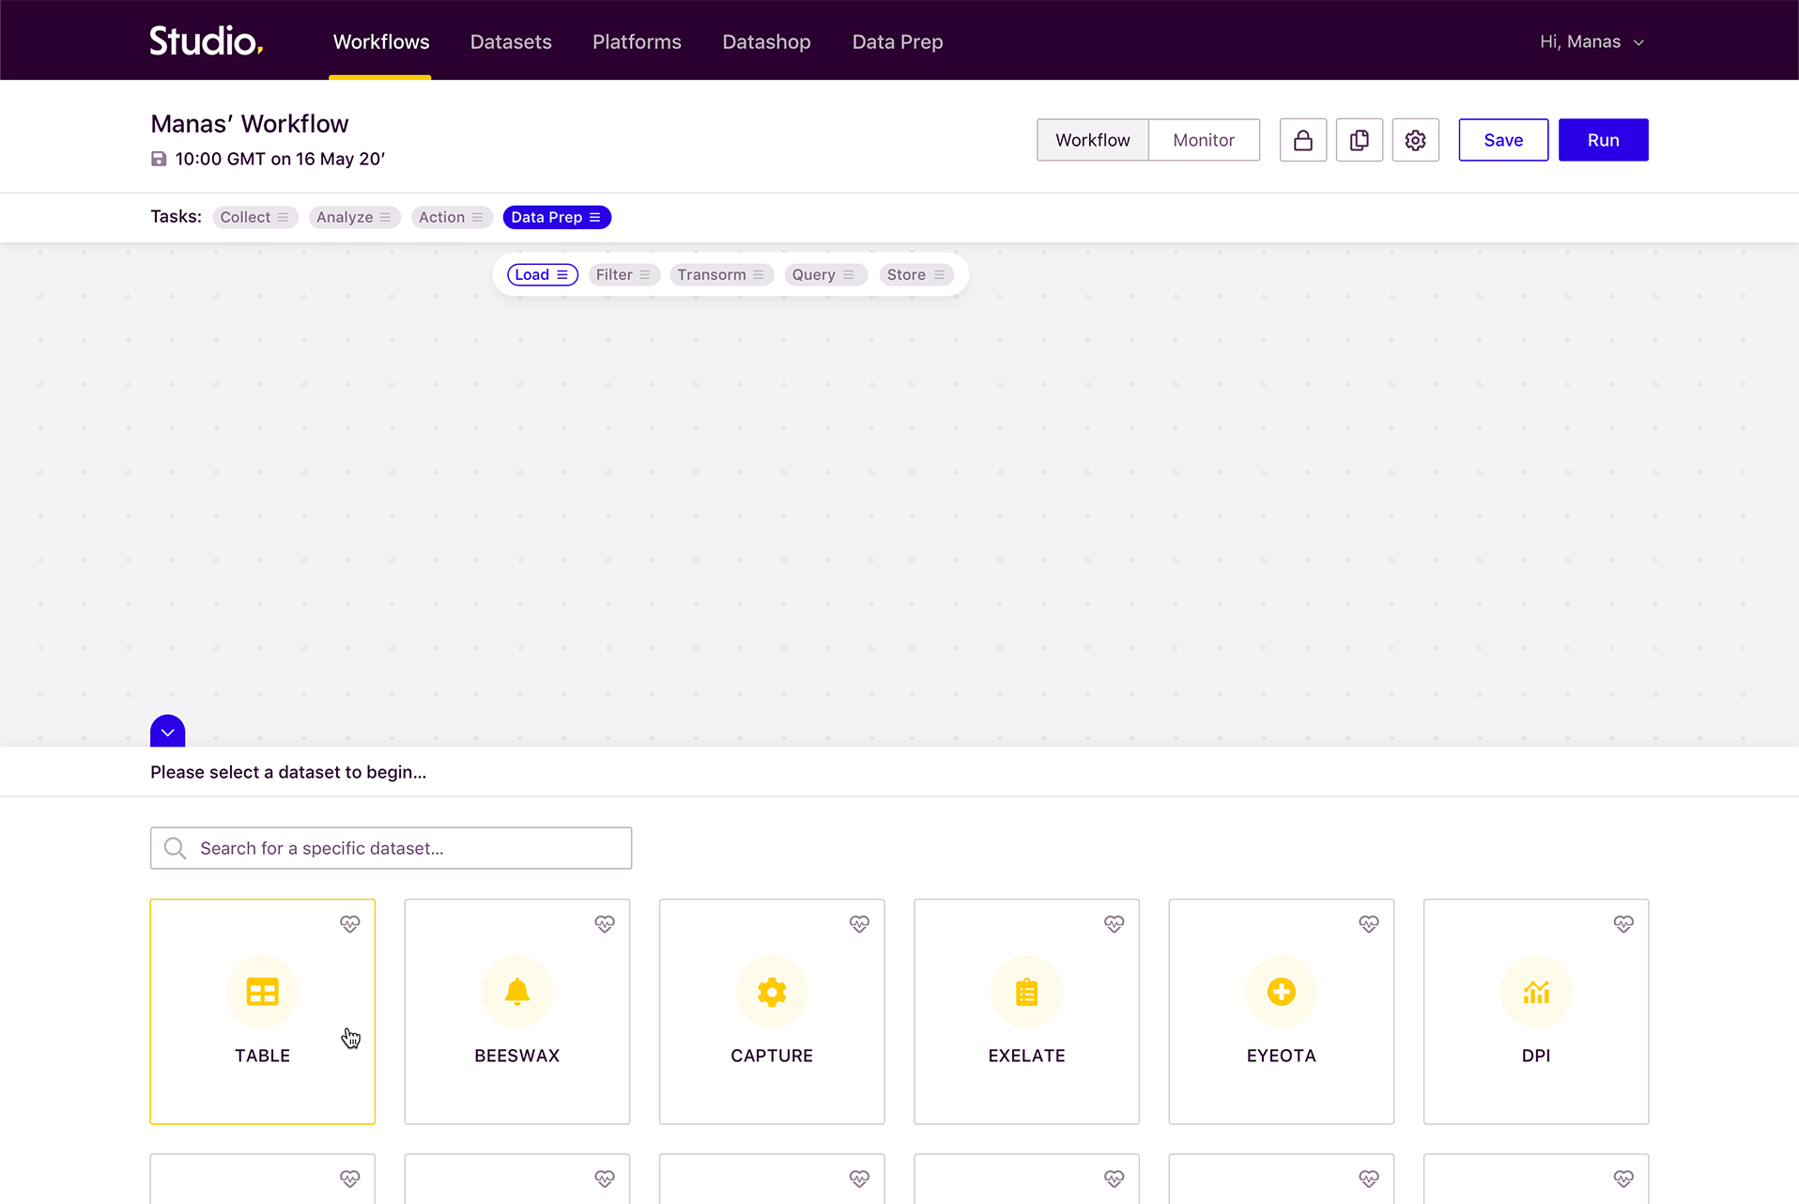Screen dimensions: 1799x1204
Task: Click the lock icon button
Action: pyautogui.click(x=1302, y=140)
